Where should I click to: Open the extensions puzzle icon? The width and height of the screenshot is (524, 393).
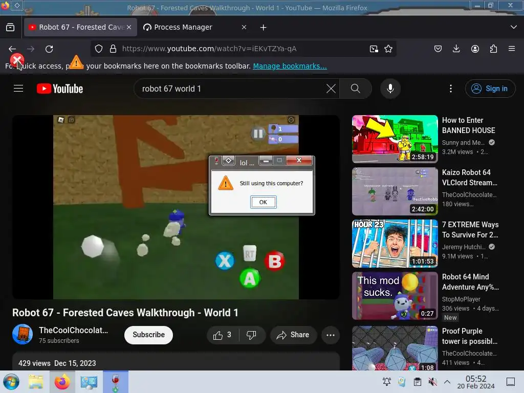pos(493,49)
